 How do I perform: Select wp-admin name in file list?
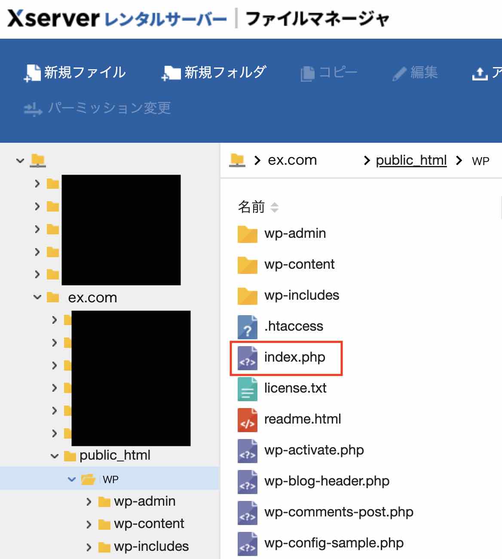pyautogui.click(x=295, y=233)
